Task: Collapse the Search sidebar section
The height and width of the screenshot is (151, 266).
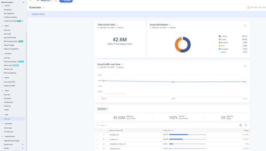Action: click(x=3, y=26)
